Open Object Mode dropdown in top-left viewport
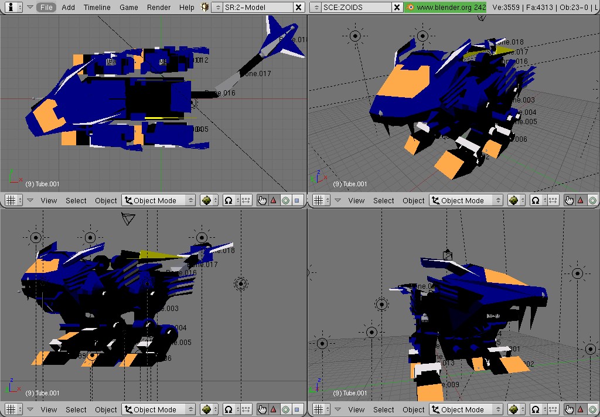This screenshot has height=417, width=600. 158,200
